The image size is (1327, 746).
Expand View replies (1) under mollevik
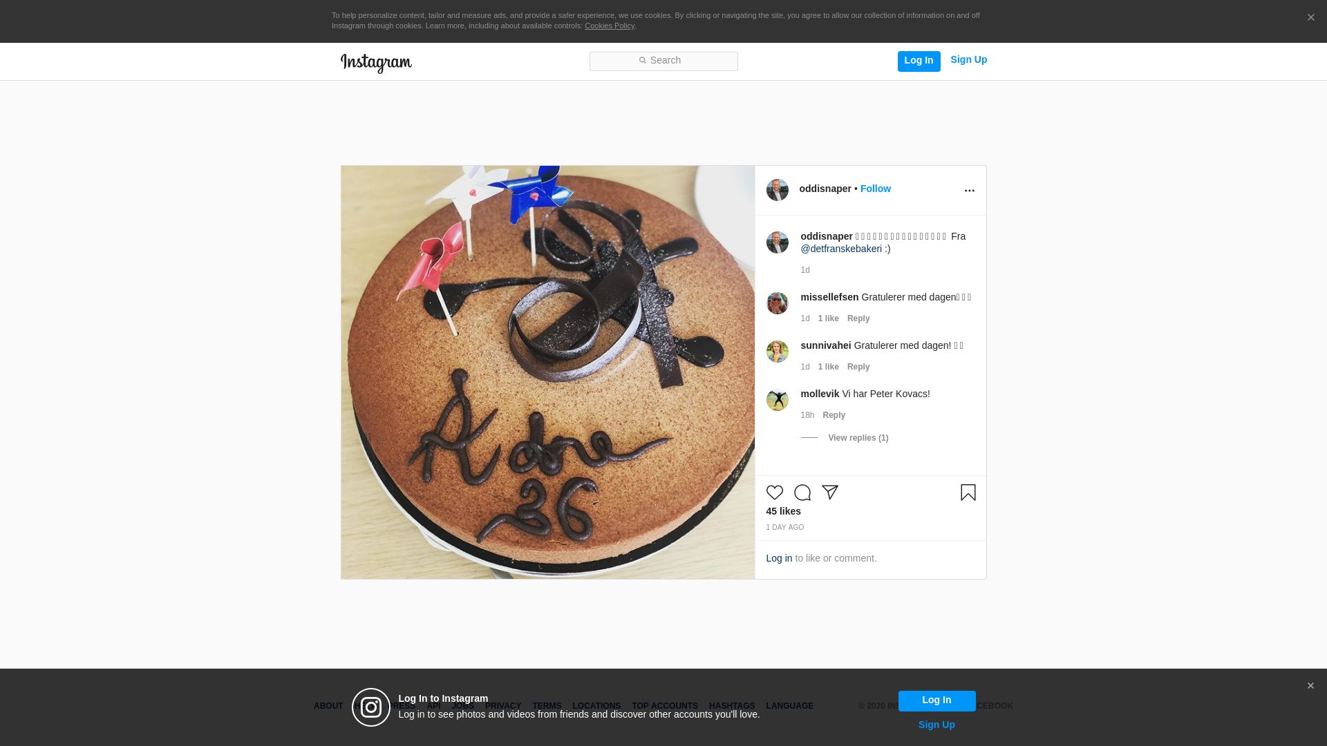click(858, 438)
